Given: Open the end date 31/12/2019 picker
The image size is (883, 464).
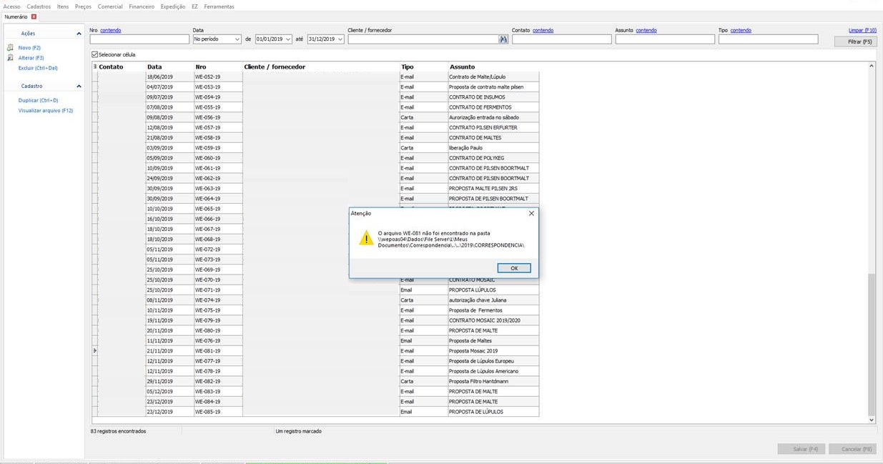Looking at the screenshot, I should [x=340, y=39].
